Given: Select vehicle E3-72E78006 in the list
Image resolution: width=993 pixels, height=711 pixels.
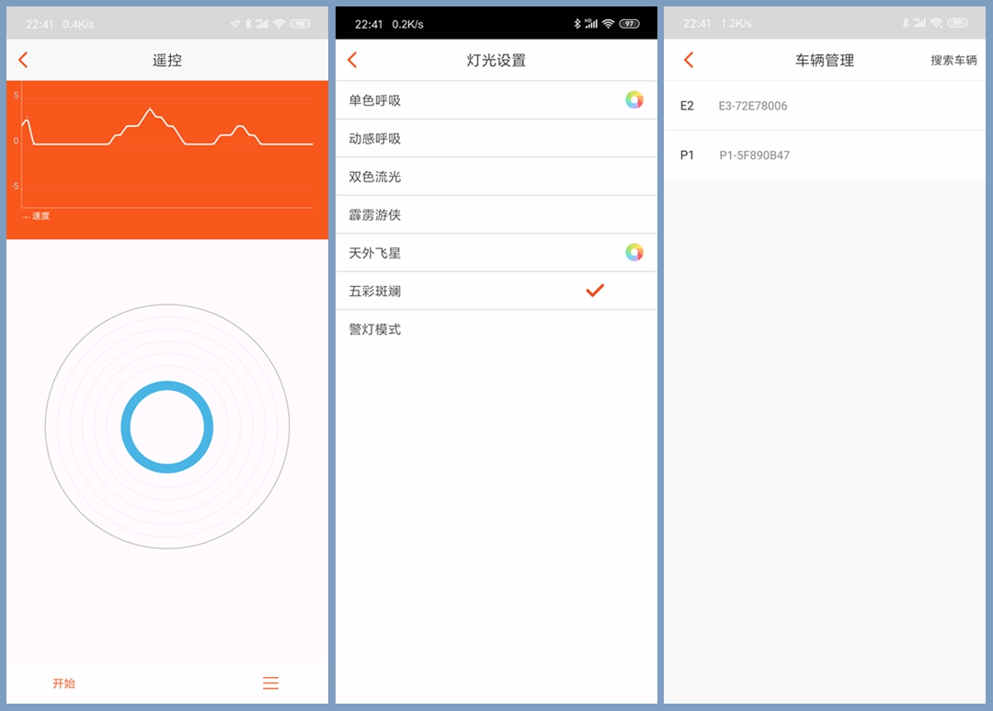Looking at the screenshot, I should point(780,105).
